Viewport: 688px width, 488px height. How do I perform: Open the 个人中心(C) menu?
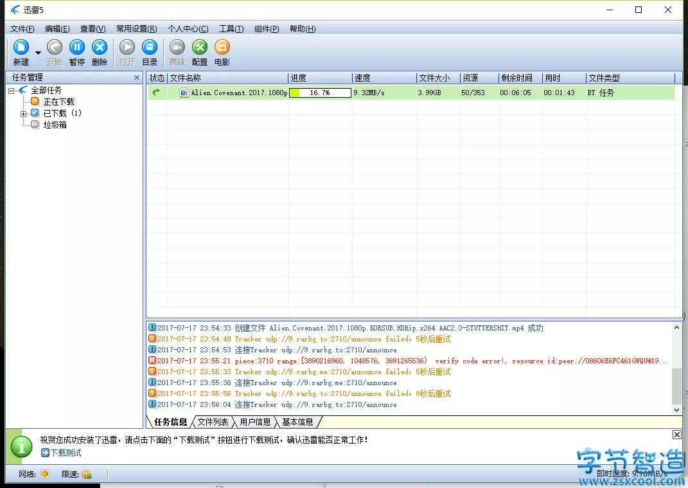[x=188, y=29]
